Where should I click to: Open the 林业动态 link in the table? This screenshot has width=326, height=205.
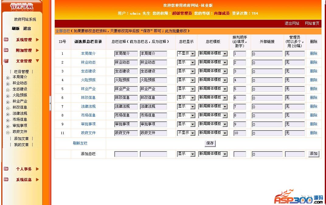[x=88, y=62]
